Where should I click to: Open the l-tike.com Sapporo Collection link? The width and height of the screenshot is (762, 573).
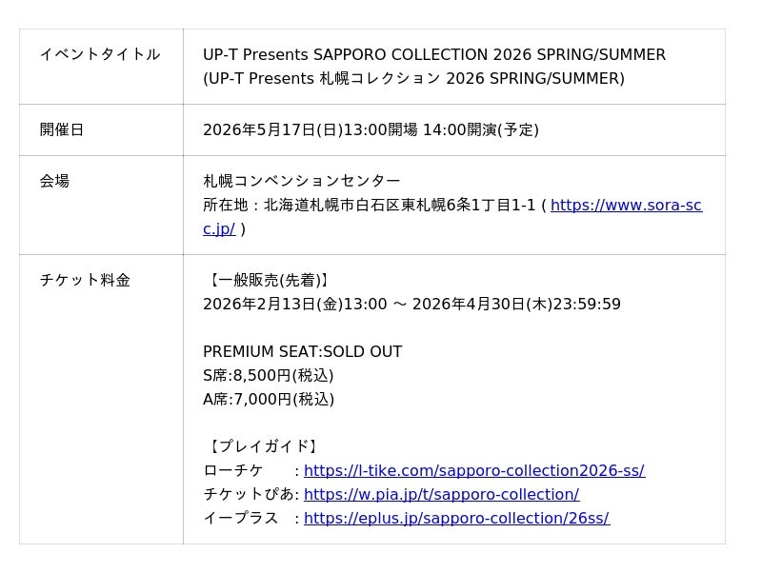pyautogui.click(x=473, y=471)
